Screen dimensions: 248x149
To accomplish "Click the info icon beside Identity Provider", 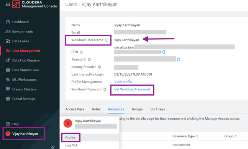I will tap(99, 67).
